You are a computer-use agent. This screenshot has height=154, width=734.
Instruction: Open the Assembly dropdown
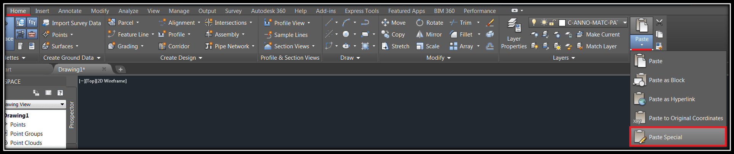point(225,35)
